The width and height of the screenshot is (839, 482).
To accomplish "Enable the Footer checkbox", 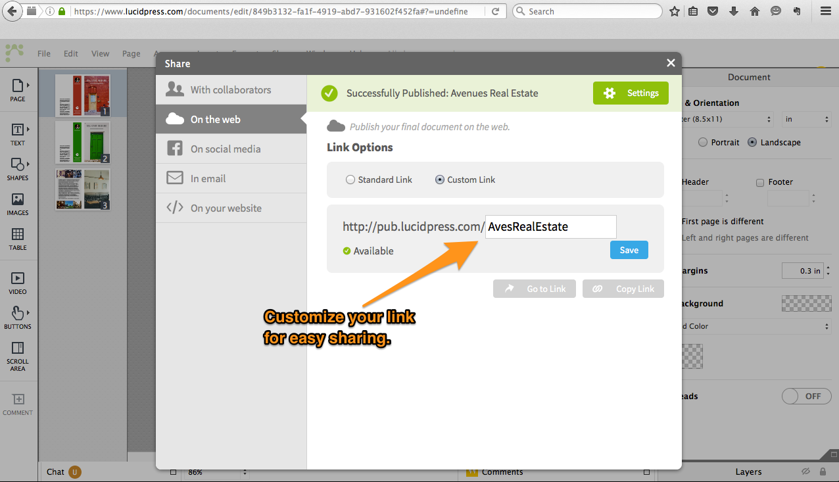I will [760, 182].
